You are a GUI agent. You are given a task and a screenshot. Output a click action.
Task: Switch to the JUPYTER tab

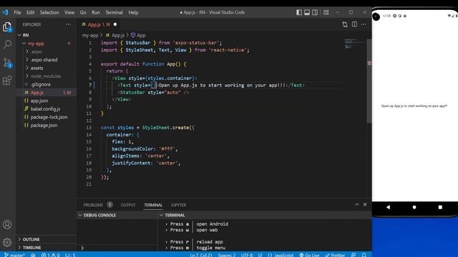tap(178, 205)
